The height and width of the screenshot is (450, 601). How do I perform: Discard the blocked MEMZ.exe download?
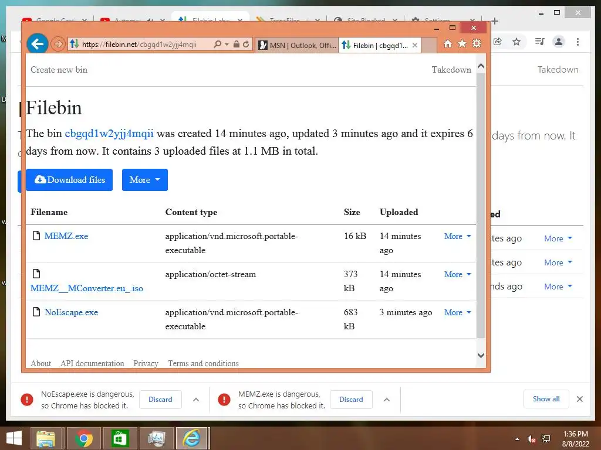(351, 400)
